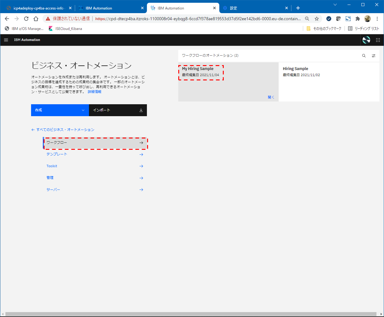Click the URL address bar
This screenshot has height=317, width=384.
[198, 19]
